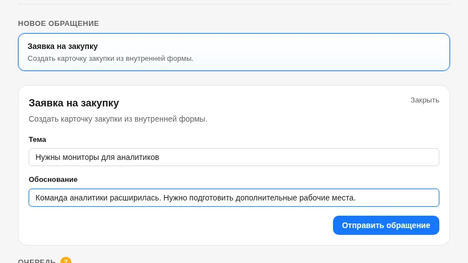Focus the 'Тема' input field
Image resolution: width=468 pixels, height=263 pixels.
[x=233, y=157]
